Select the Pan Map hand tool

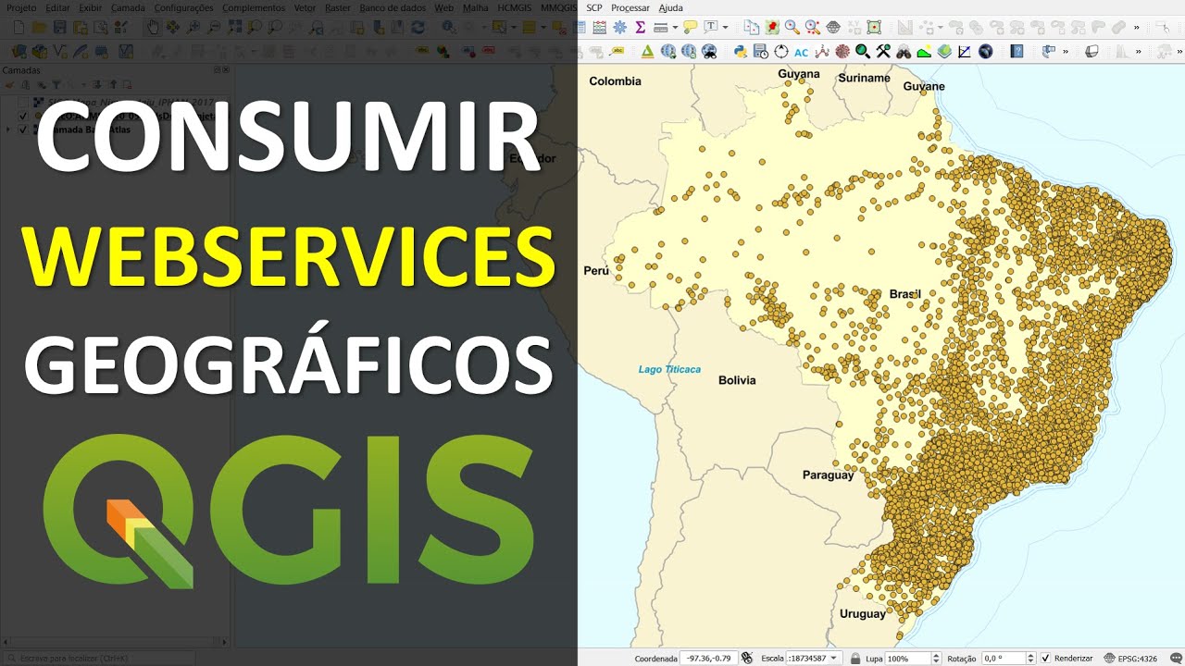153,28
